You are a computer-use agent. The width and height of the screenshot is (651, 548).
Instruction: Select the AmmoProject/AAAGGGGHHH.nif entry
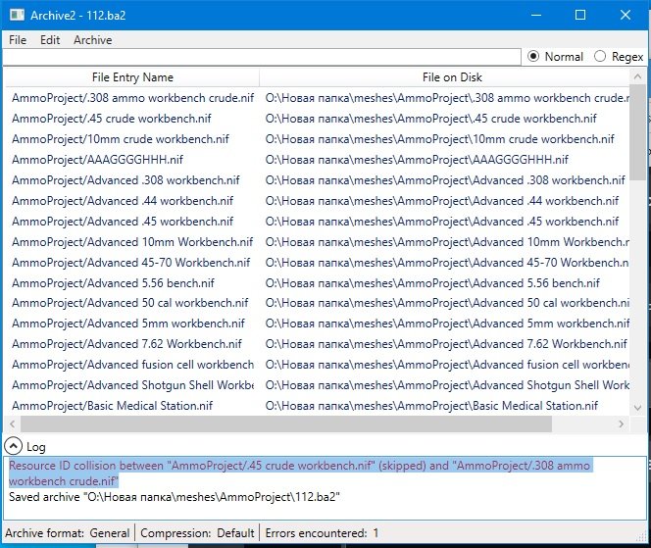[x=97, y=160]
